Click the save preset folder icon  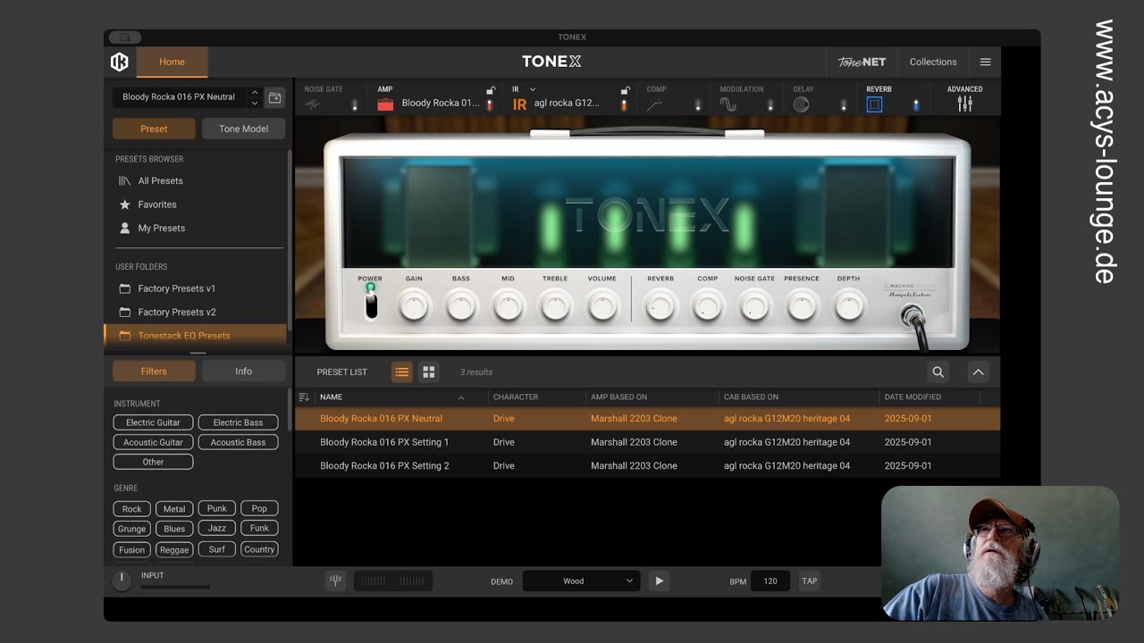coord(275,97)
